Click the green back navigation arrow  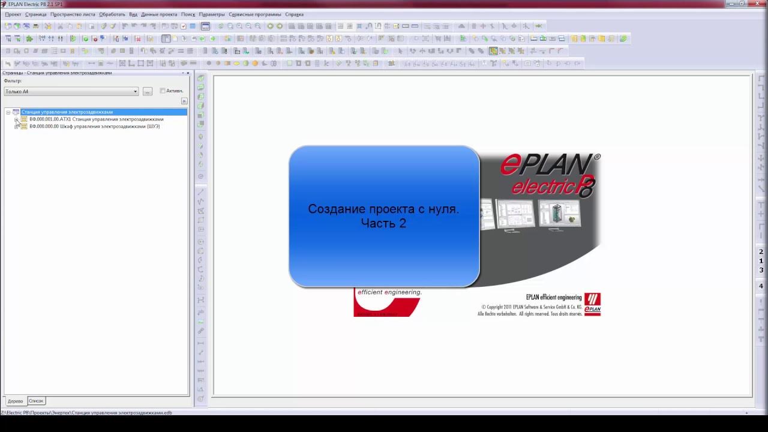coord(270,26)
